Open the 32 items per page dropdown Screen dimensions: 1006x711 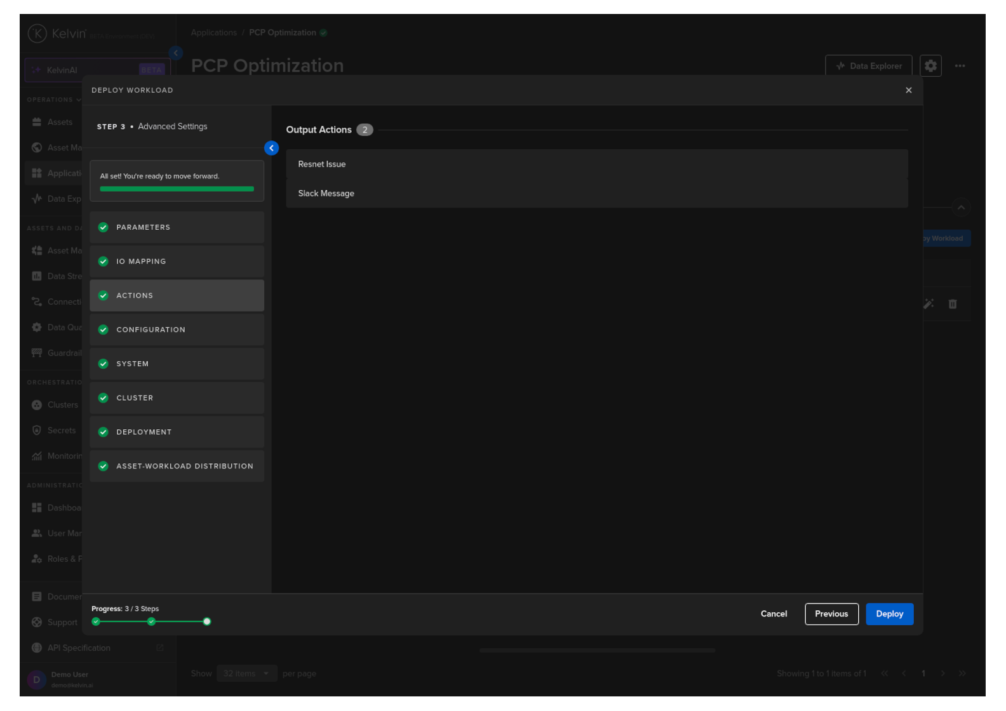coord(247,674)
